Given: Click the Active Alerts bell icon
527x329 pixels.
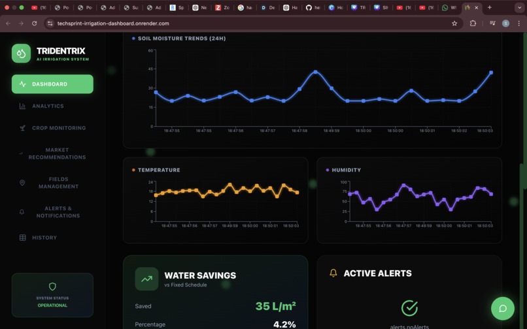Looking at the screenshot, I should point(333,273).
